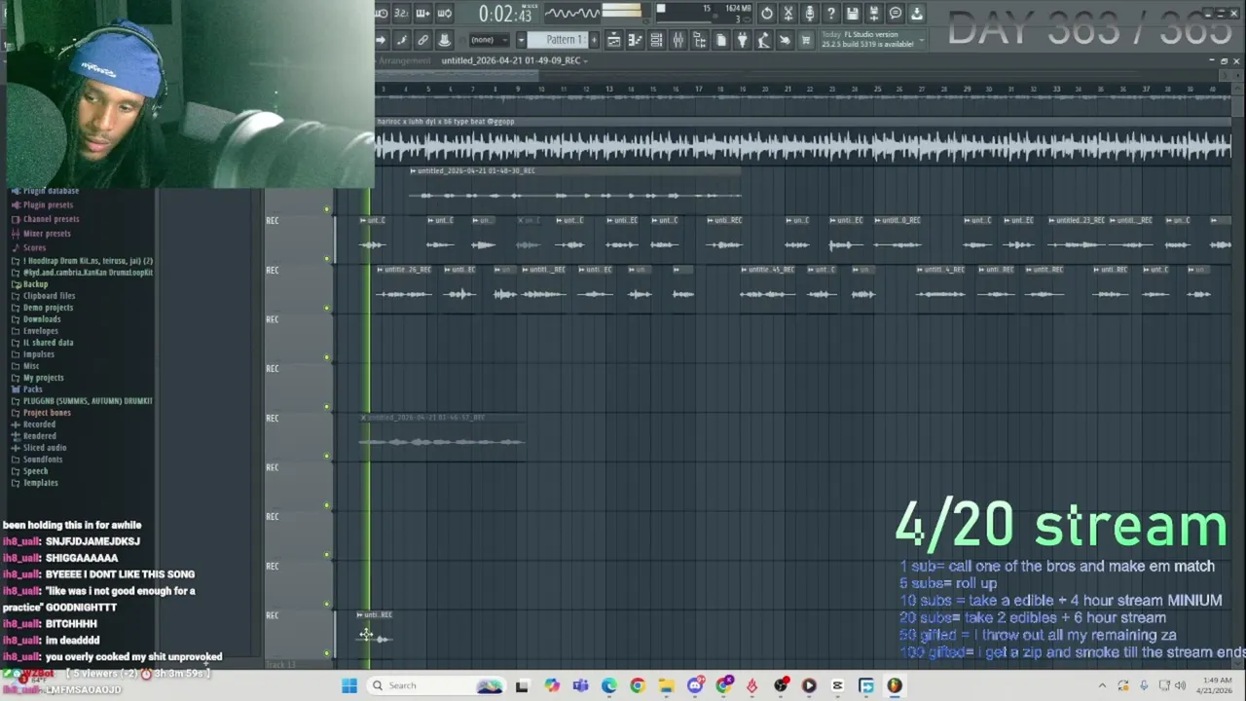Click bar 17 on the timeline ruler
1246x701 pixels.
(698, 90)
